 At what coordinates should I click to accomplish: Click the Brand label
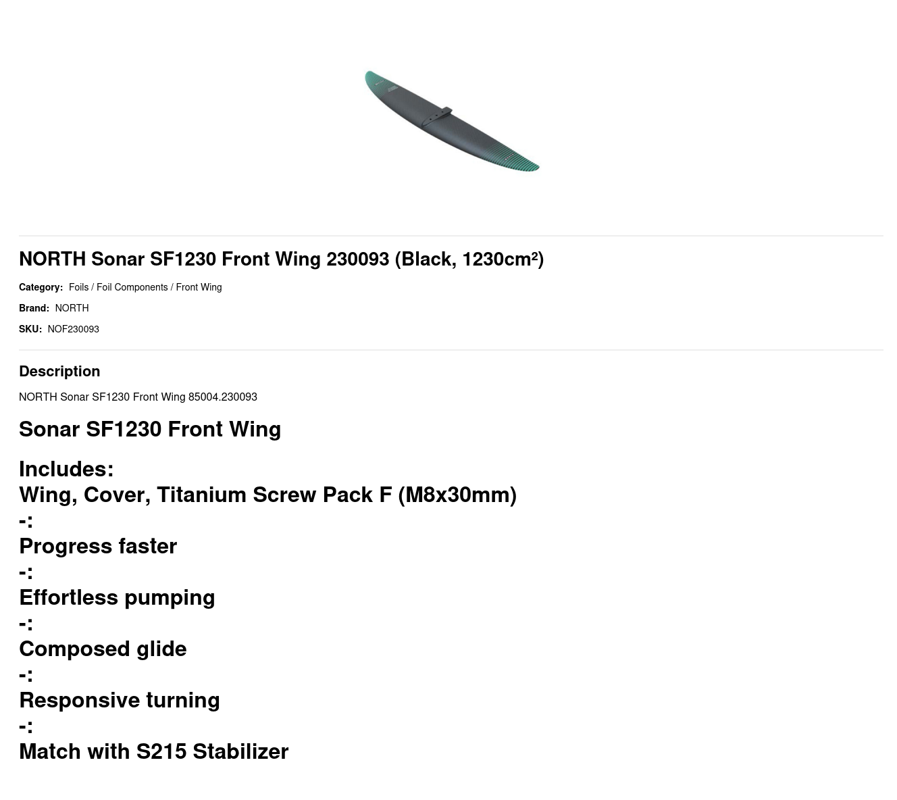[34, 308]
